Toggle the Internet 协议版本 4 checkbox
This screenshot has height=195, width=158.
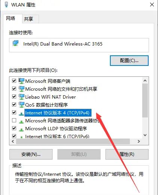pyautogui.click(x=14, y=113)
